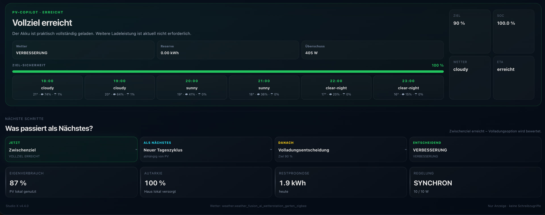545x215 pixels.
Task: Click the "10 / 10 W" regulation value
Action: [x=421, y=192]
